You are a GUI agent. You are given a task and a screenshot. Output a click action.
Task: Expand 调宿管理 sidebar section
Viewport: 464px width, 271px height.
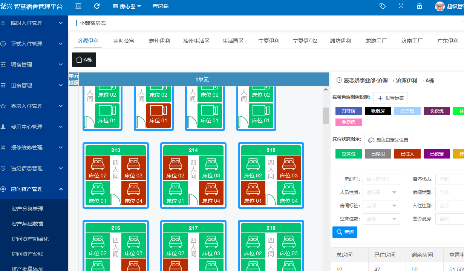pos(34,65)
